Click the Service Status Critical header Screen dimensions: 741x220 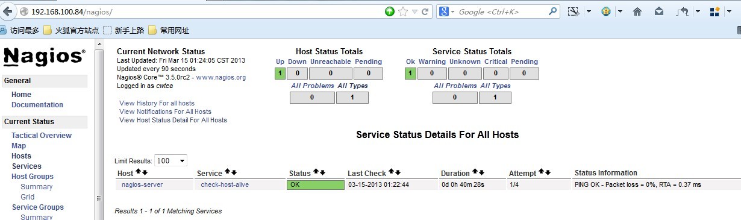point(495,61)
